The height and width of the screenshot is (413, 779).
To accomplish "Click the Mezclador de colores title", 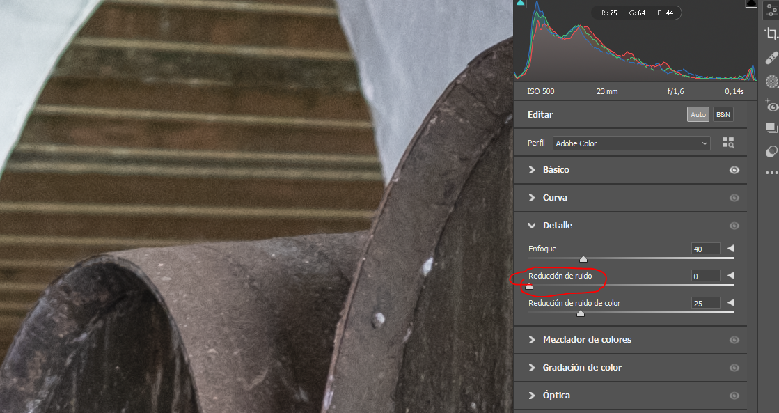I will pyautogui.click(x=588, y=340).
